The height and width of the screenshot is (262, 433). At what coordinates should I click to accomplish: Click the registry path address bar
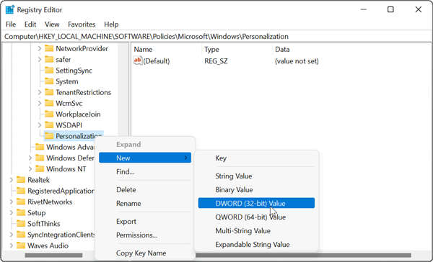216,37
